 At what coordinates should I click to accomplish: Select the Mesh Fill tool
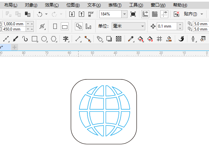click(x=159, y=39)
